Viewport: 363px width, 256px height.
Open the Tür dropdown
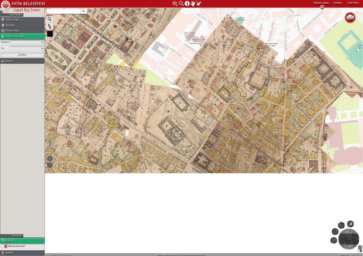tap(27, 49)
